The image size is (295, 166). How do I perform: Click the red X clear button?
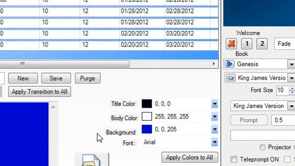point(231,44)
